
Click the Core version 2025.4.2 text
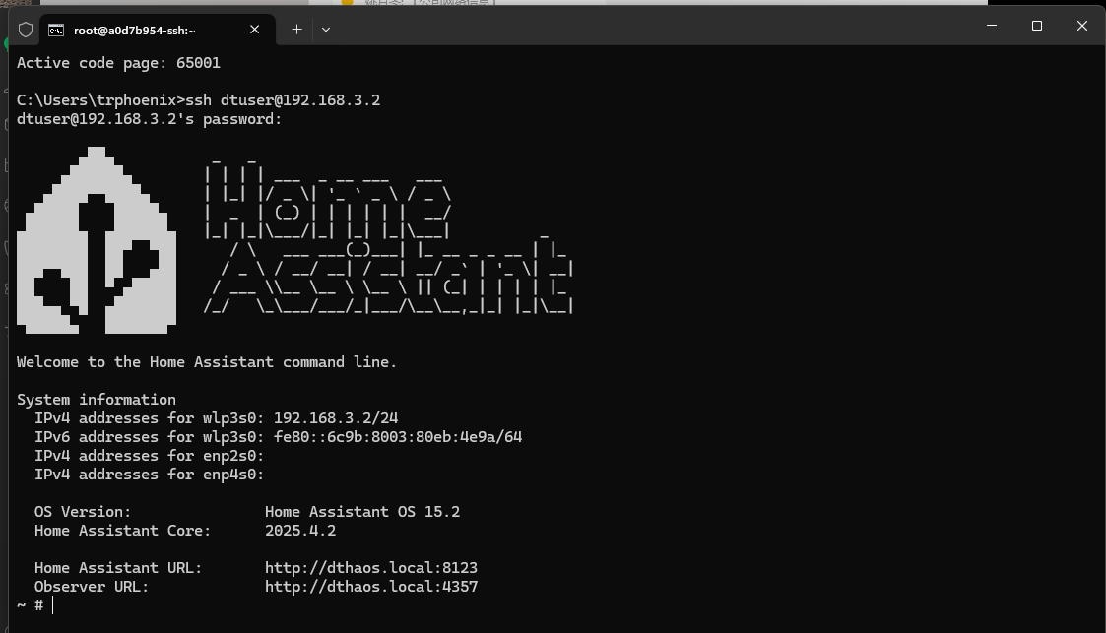(299, 531)
